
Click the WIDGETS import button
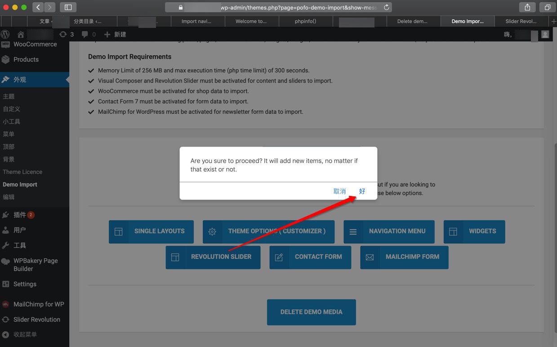pos(474,231)
